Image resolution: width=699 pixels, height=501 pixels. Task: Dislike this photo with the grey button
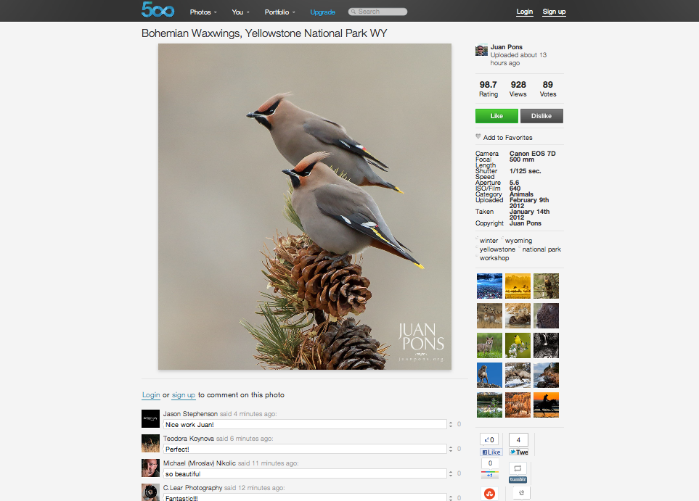pos(541,116)
